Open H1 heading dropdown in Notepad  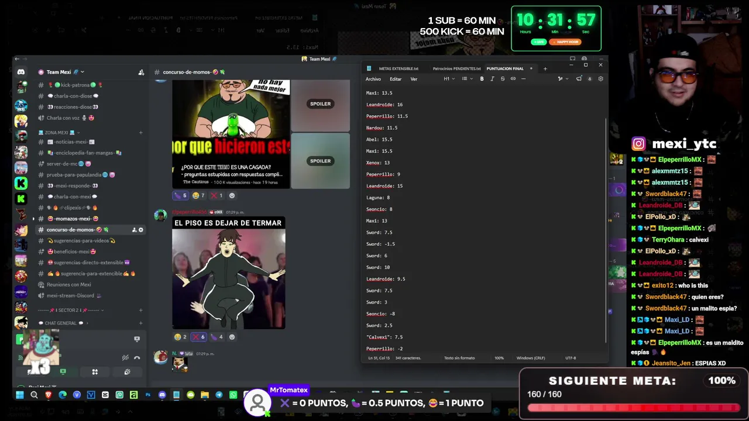[448, 79]
